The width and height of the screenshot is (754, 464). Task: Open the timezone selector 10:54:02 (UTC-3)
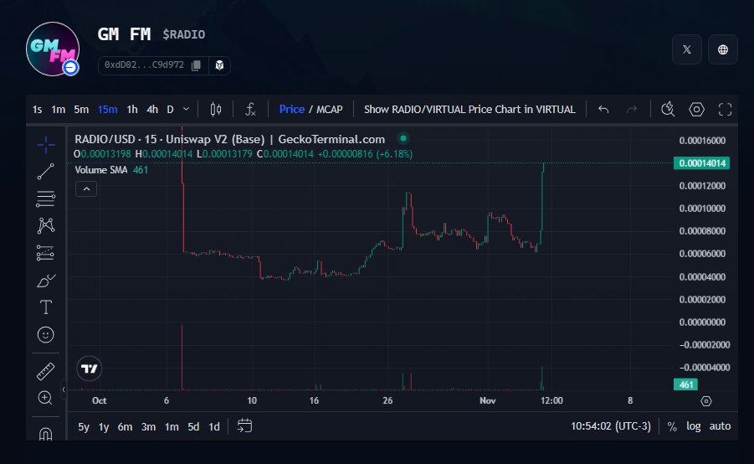point(611,426)
